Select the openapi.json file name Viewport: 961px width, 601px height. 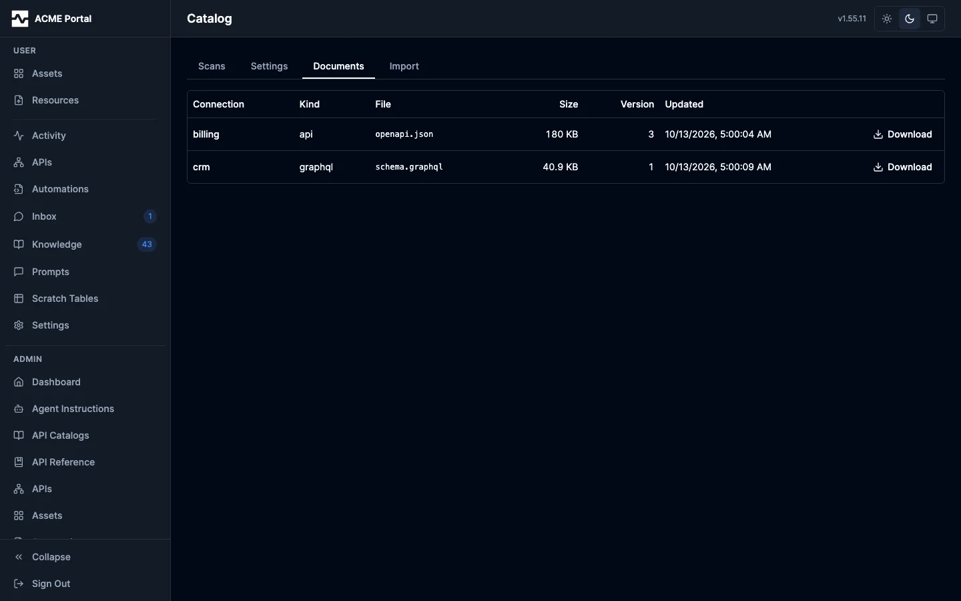[404, 134]
